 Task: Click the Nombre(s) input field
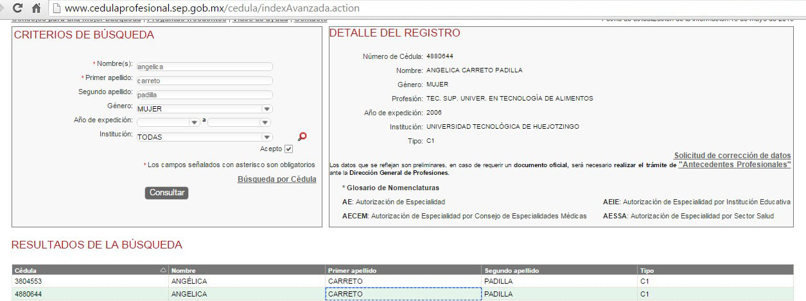pyautogui.click(x=204, y=67)
